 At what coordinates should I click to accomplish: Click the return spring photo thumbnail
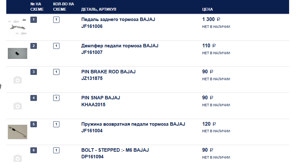18,132
